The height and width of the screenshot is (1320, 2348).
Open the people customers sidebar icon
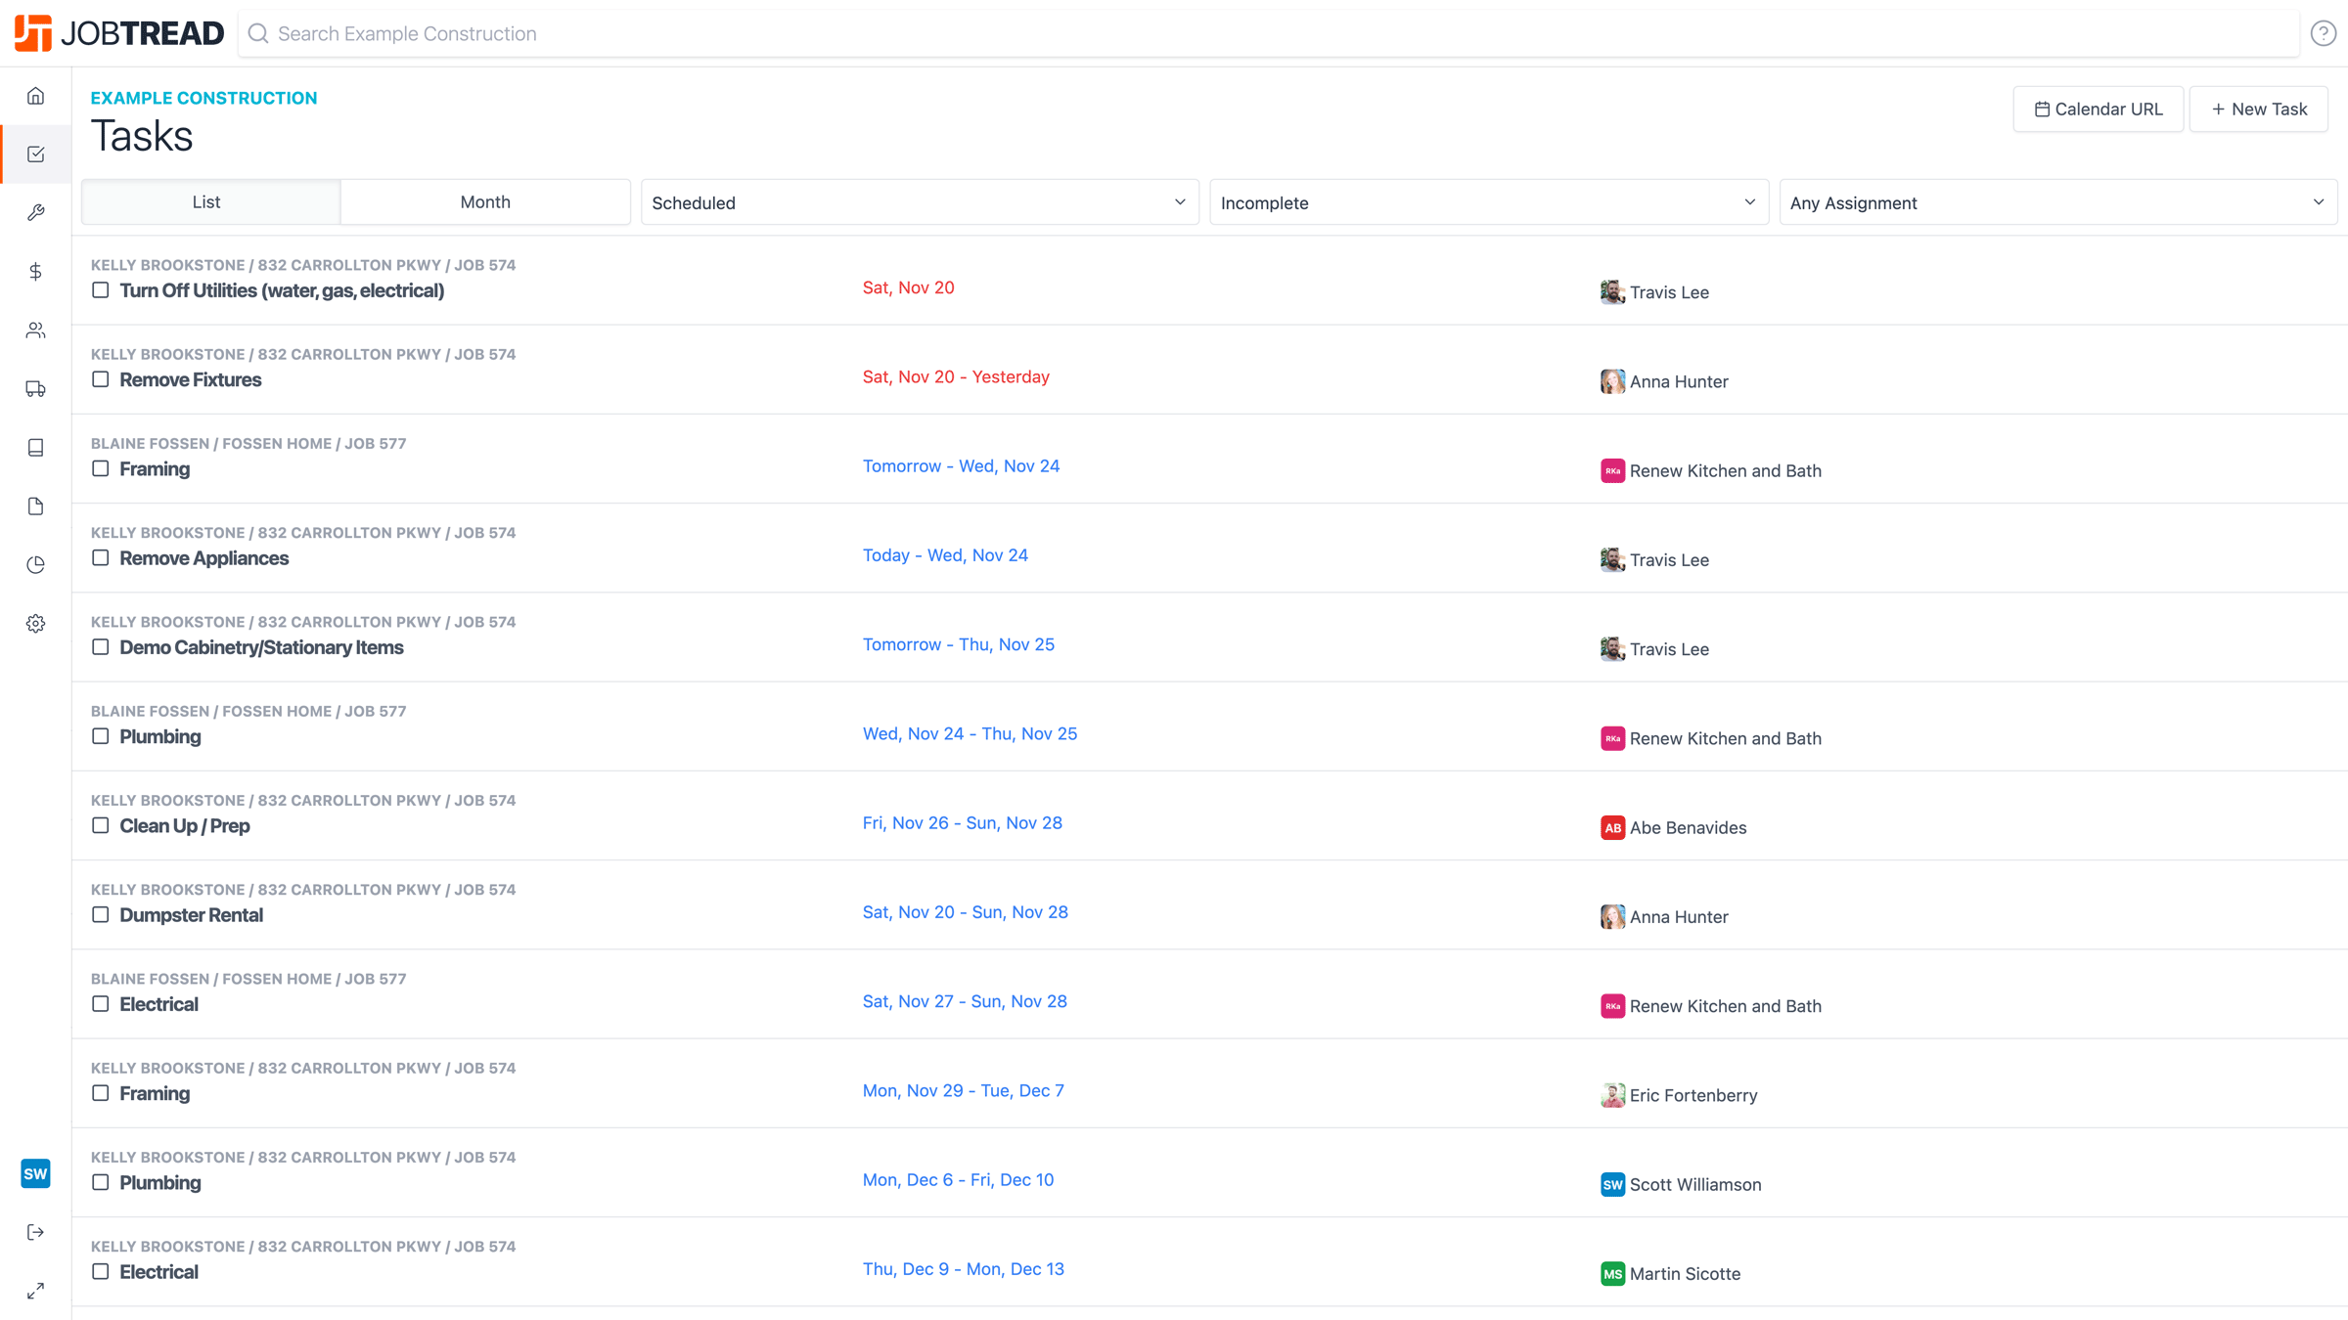(x=35, y=330)
